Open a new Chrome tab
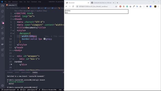The image size is (161, 91). 117,3
